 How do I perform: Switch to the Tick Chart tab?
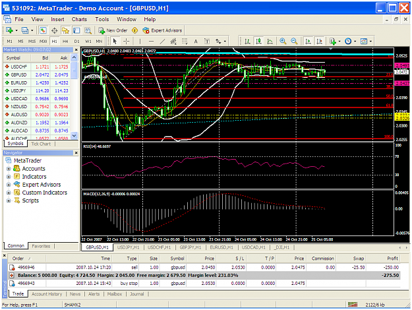[x=41, y=144]
